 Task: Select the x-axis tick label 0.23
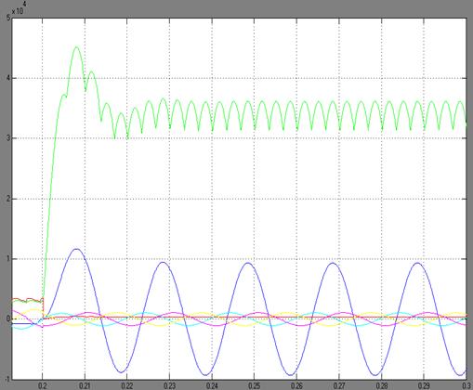pyautogui.click(x=169, y=385)
